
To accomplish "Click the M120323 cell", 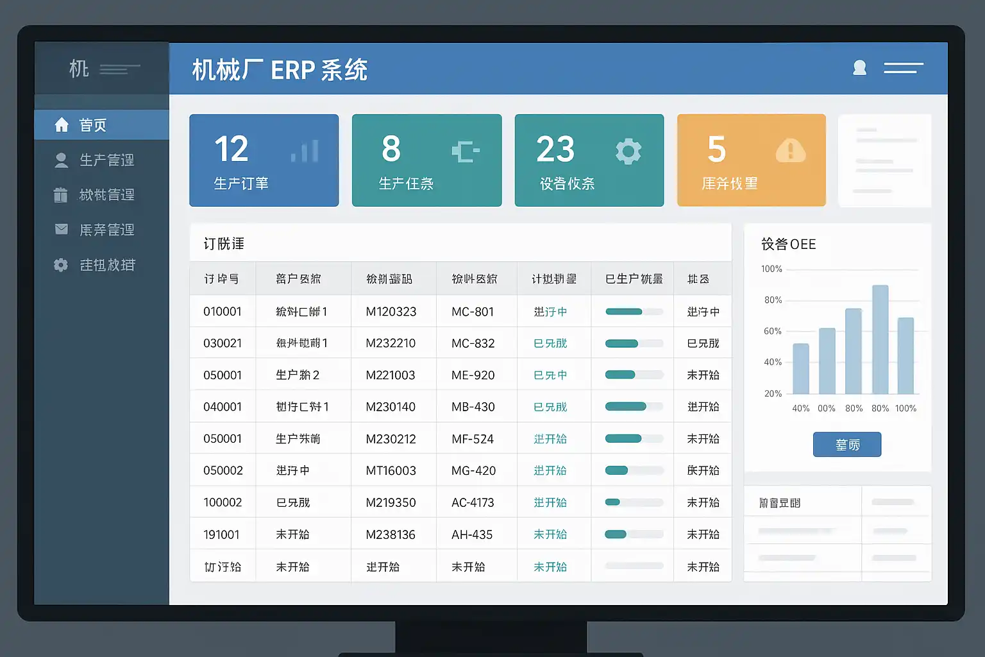I will click(x=391, y=312).
